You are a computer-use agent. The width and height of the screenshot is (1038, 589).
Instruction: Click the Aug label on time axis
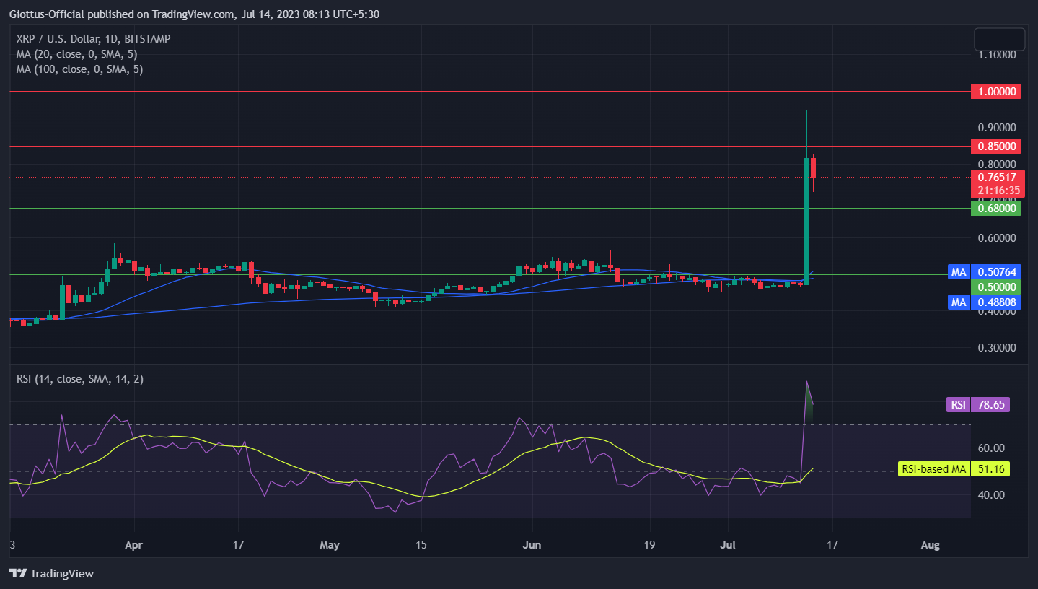point(931,545)
